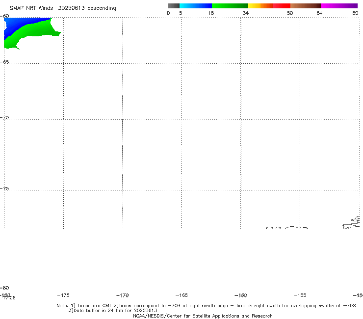
Task: Pick the green segment of the colorbar
Action: tap(230, 6)
